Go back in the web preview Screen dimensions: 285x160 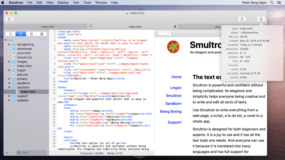[162, 33]
